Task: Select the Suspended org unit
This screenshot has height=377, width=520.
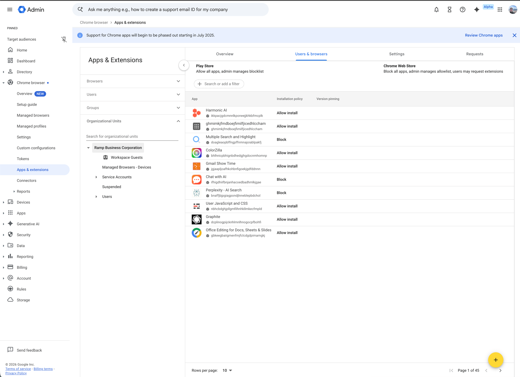Action: point(112,187)
